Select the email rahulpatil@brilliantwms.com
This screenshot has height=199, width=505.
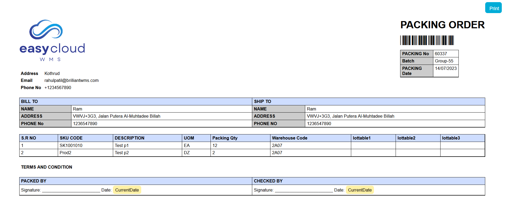[x=71, y=80]
